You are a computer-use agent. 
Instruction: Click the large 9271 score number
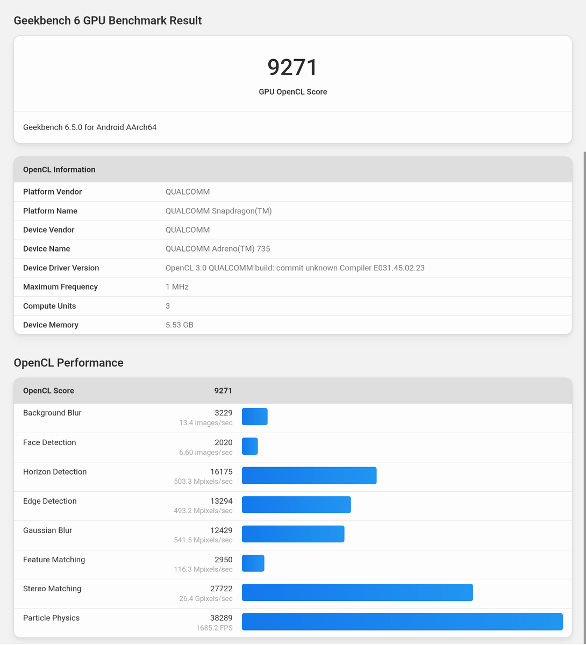tap(293, 68)
